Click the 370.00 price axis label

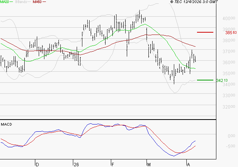(229, 51)
